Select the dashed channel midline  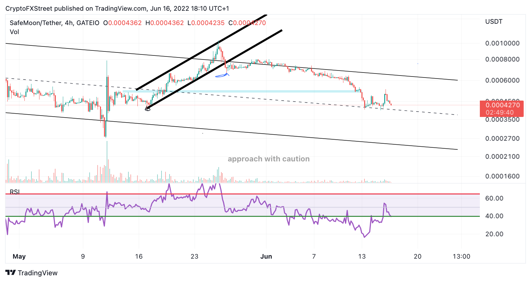click(x=231, y=97)
